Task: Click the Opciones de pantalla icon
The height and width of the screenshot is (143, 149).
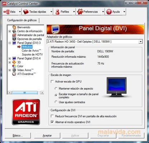Action: pos(14,39)
